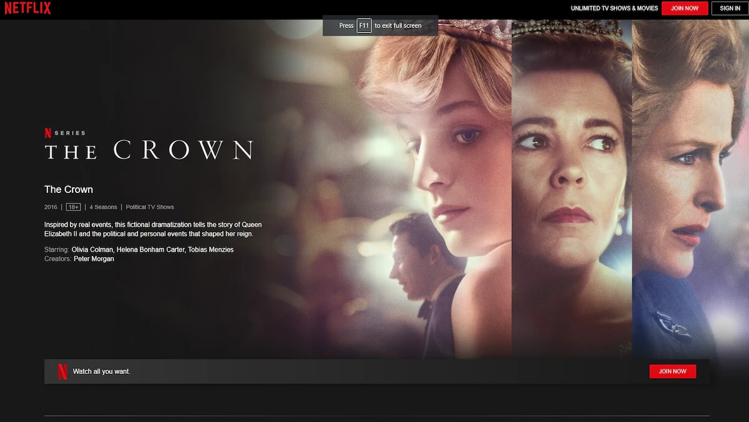Open the Tobias Menzies cast link
This screenshot has width=749, height=422.
tap(210, 250)
